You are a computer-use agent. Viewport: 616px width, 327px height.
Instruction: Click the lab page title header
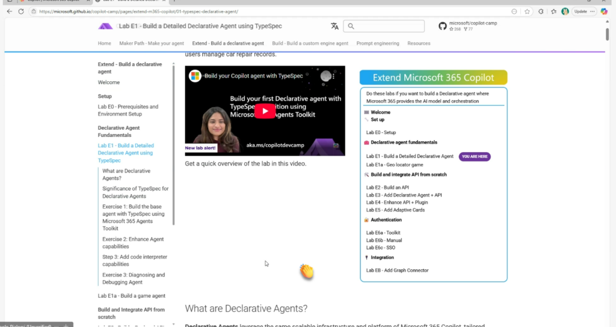[200, 26]
